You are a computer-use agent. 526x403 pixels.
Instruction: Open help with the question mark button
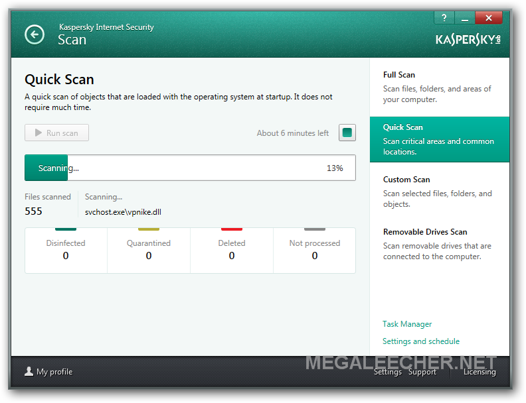coord(444,18)
